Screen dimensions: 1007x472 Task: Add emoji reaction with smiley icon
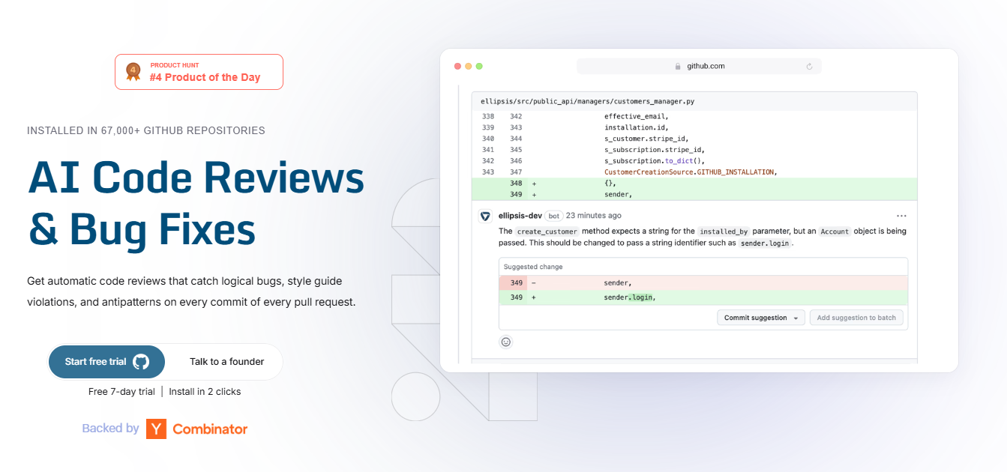point(506,342)
